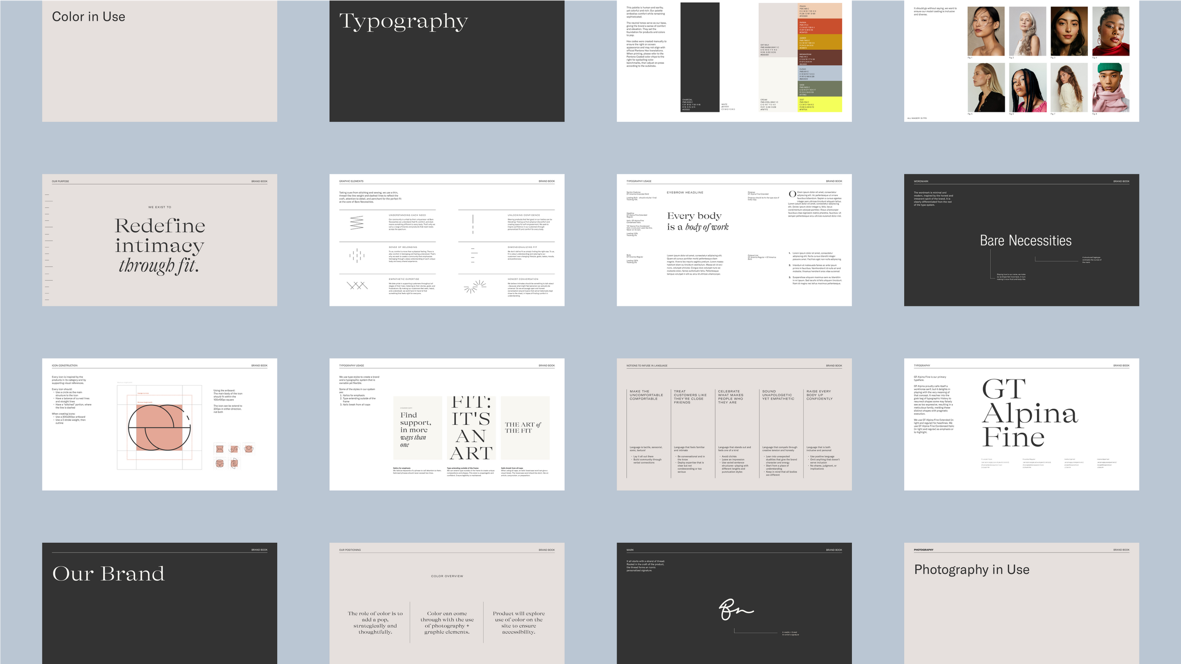This screenshot has width=1181, height=664.
Task: Click the Bare Necessities wordmark
Action: click(x=1026, y=241)
